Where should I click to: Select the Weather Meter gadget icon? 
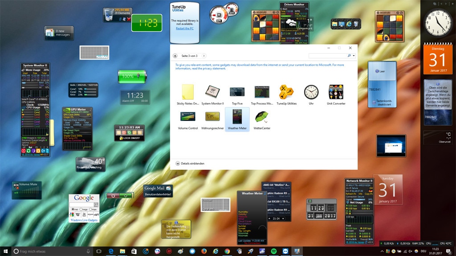pyautogui.click(x=237, y=116)
